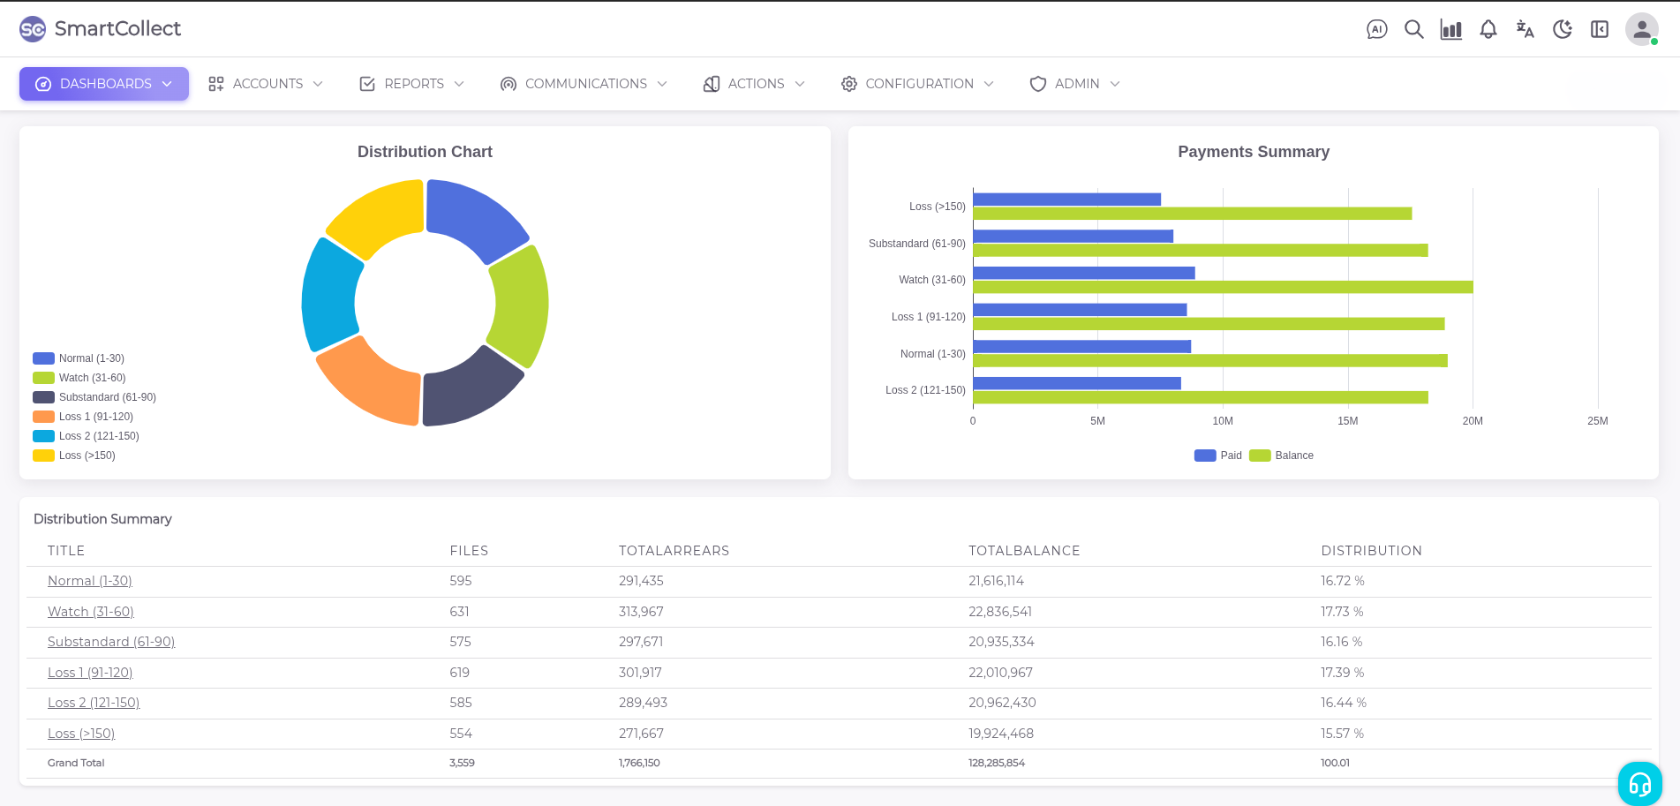Screen dimensions: 1680x806
Task: Open the headset support chat button
Action: tap(1639, 783)
